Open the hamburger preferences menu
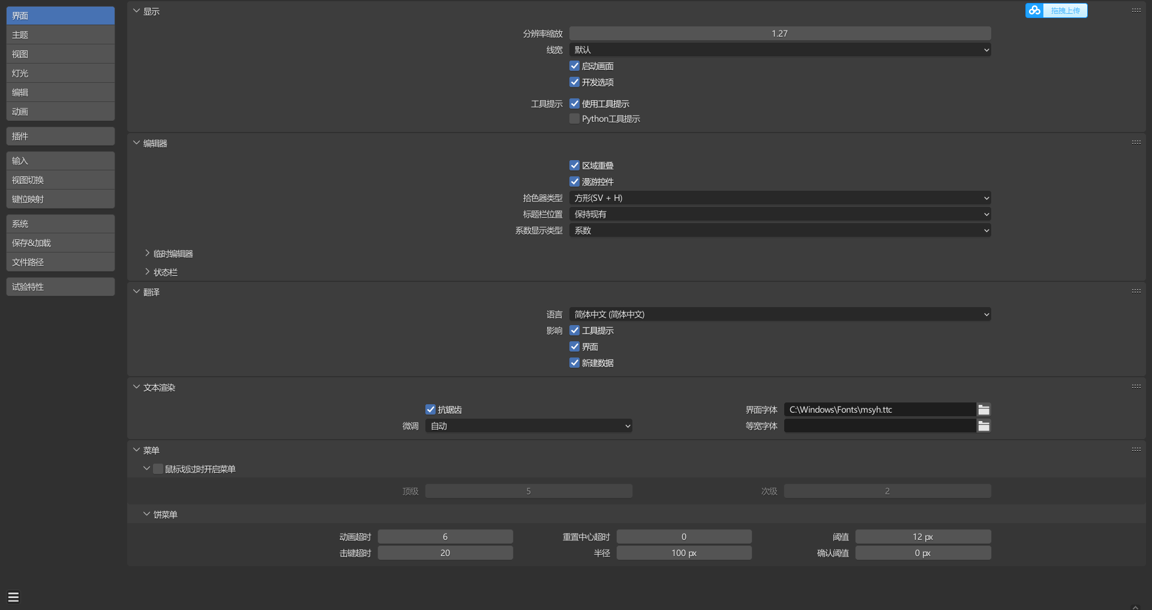The width and height of the screenshot is (1152, 610). click(x=13, y=597)
